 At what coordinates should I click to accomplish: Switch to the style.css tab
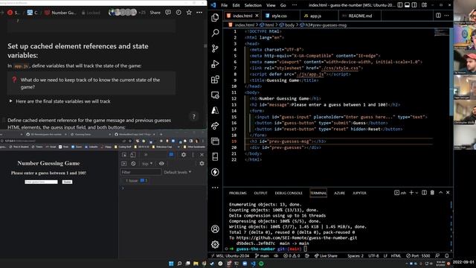[280, 16]
